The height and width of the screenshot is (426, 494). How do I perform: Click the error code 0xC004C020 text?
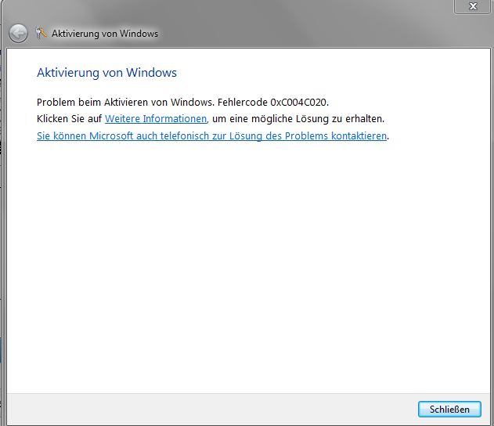pyautogui.click(x=299, y=103)
